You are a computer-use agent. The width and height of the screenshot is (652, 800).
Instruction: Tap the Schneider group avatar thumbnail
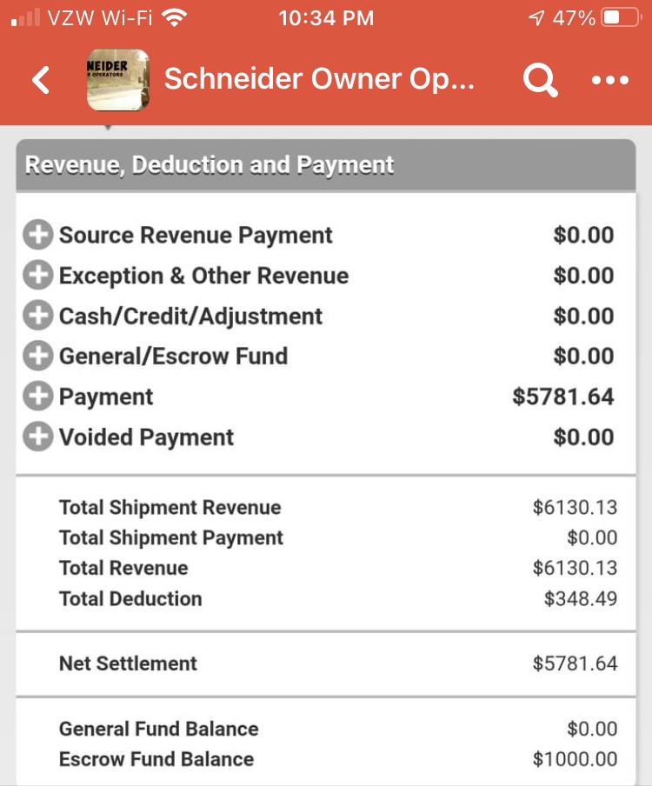coord(118,80)
